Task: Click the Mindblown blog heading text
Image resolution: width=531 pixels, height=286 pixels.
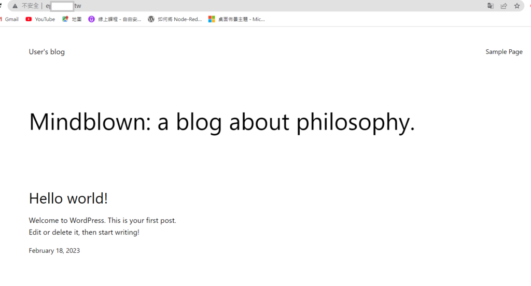Action: [x=222, y=122]
